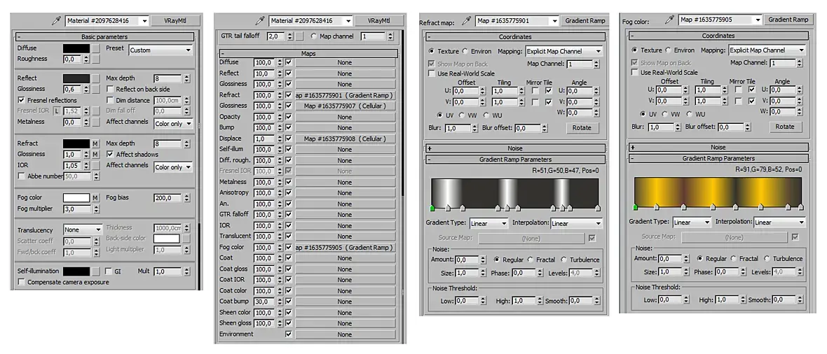Click map button next to IOR 1,05 field

[95, 165]
